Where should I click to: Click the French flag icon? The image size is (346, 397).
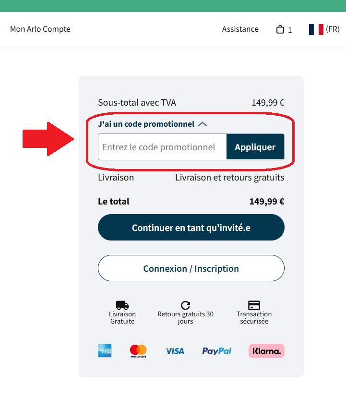coord(315,29)
